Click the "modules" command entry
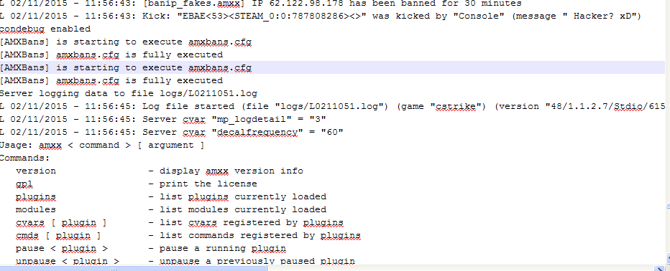This screenshot has height=271, width=670. (x=36, y=209)
